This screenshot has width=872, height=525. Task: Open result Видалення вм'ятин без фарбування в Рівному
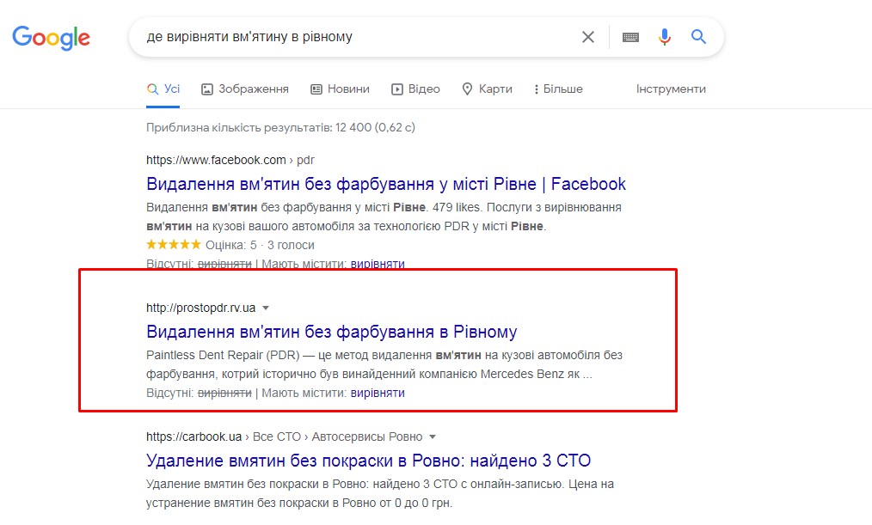(x=331, y=332)
